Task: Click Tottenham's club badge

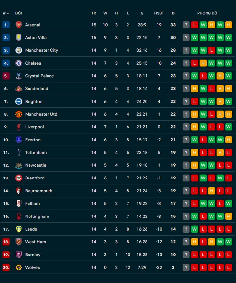Action: [19, 152]
